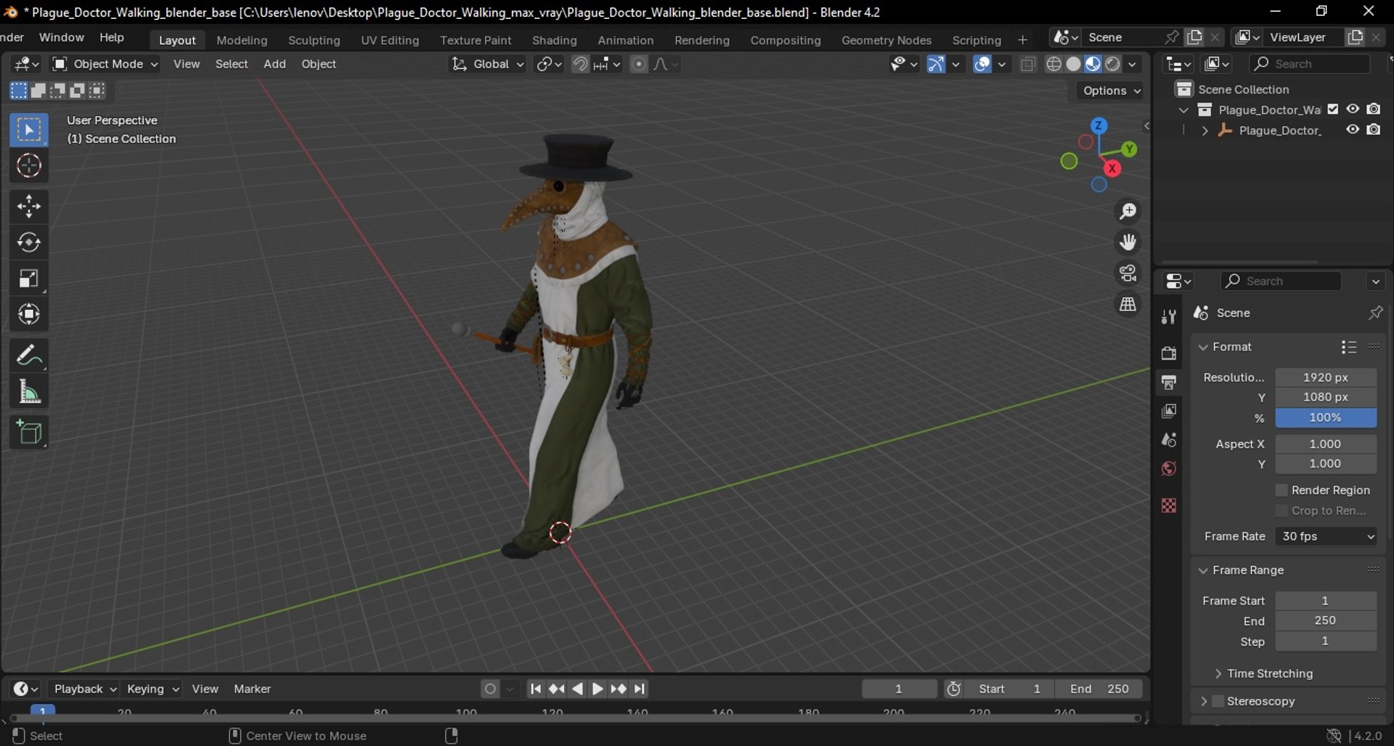The height and width of the screenshot is (746, 1394).
Task: Open the Object Mode dropdown
Action: pos(106,64)
